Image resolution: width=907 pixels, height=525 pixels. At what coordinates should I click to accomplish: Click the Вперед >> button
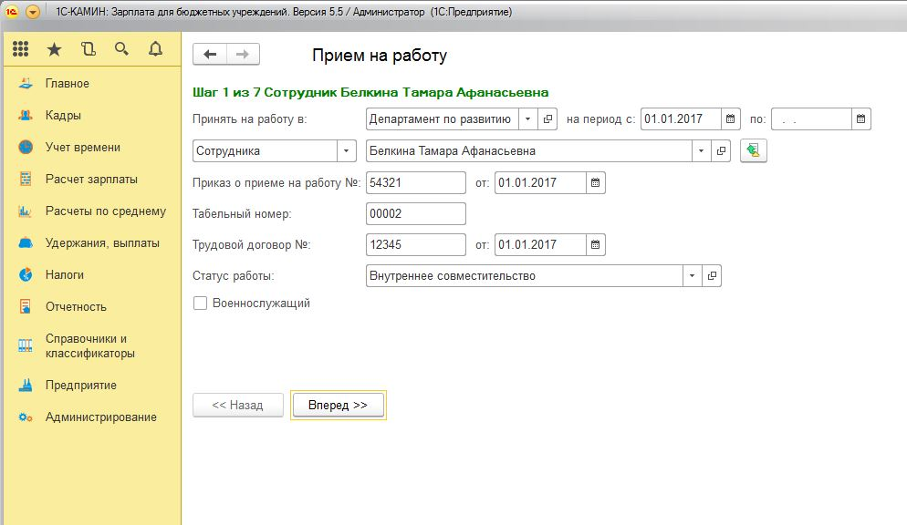pos(338,406)
